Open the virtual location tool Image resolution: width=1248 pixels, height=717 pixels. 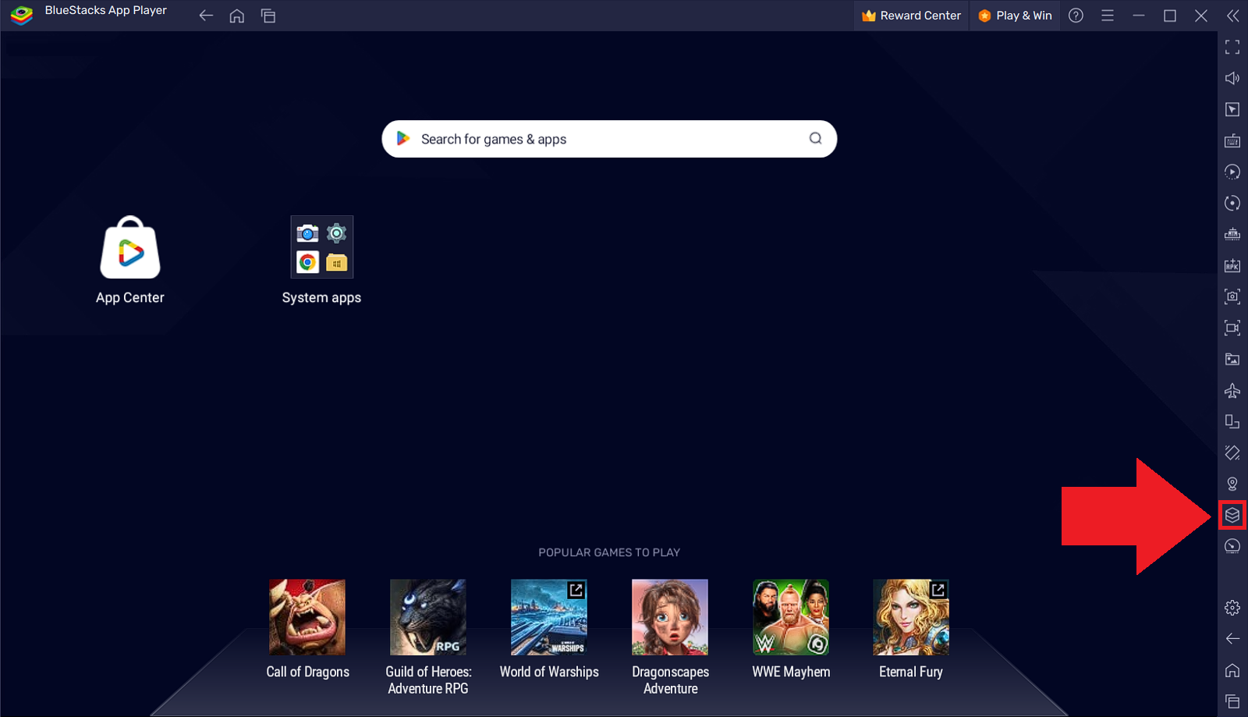click(1232, 483)
